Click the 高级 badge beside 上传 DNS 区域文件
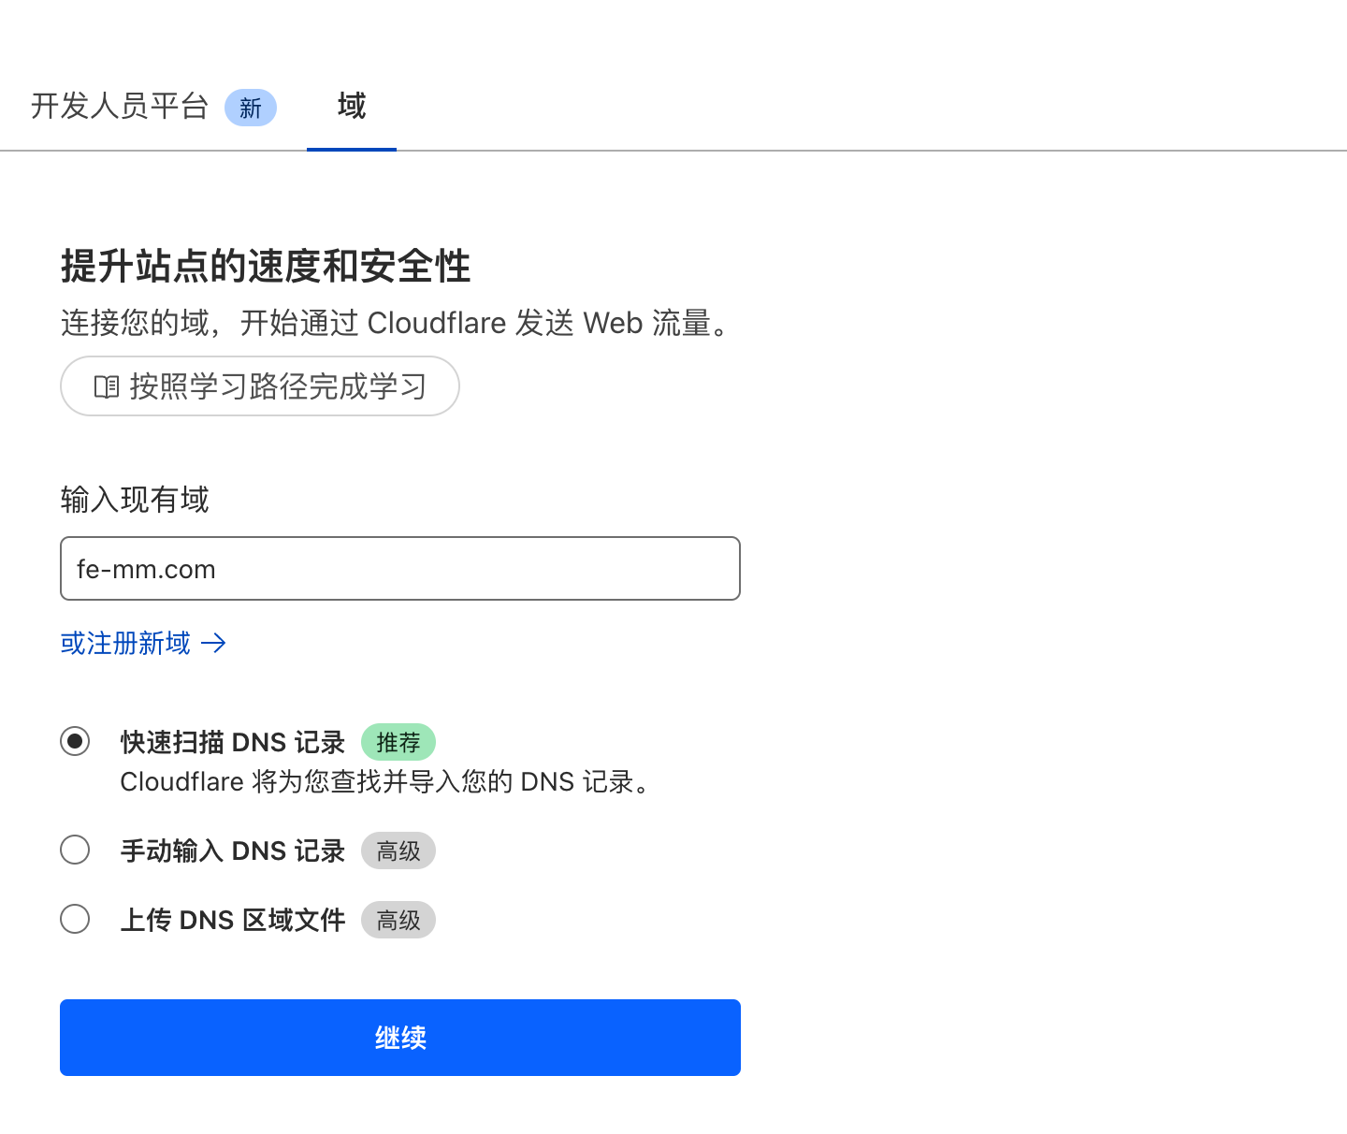The height and width of the screenshot is (1134, 1347). pyautogui.click(x=398, y=920)
